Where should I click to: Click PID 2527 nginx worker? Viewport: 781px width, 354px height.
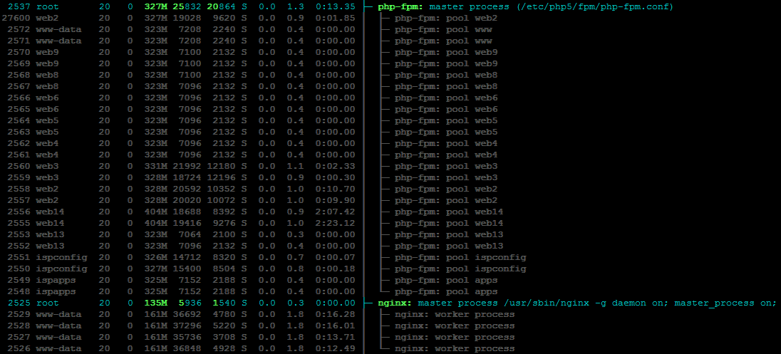click(x=19, y=337)
